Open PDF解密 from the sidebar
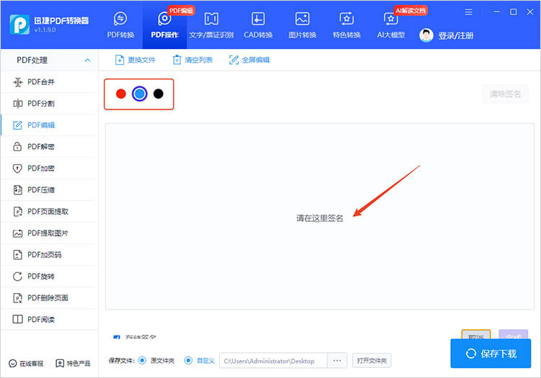This screenshot has width=541, height=378. point(49,147)
